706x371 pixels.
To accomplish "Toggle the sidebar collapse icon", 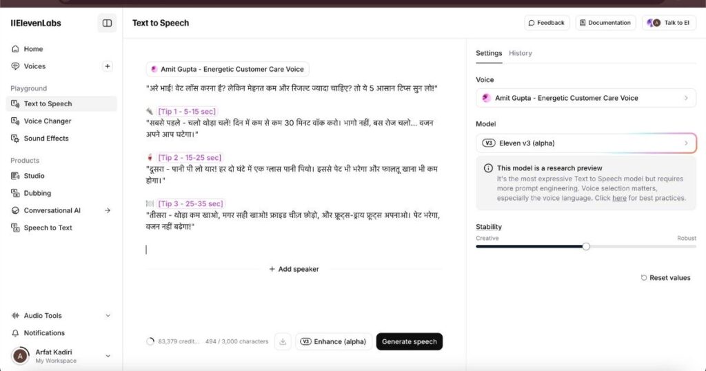I will 107,23.
